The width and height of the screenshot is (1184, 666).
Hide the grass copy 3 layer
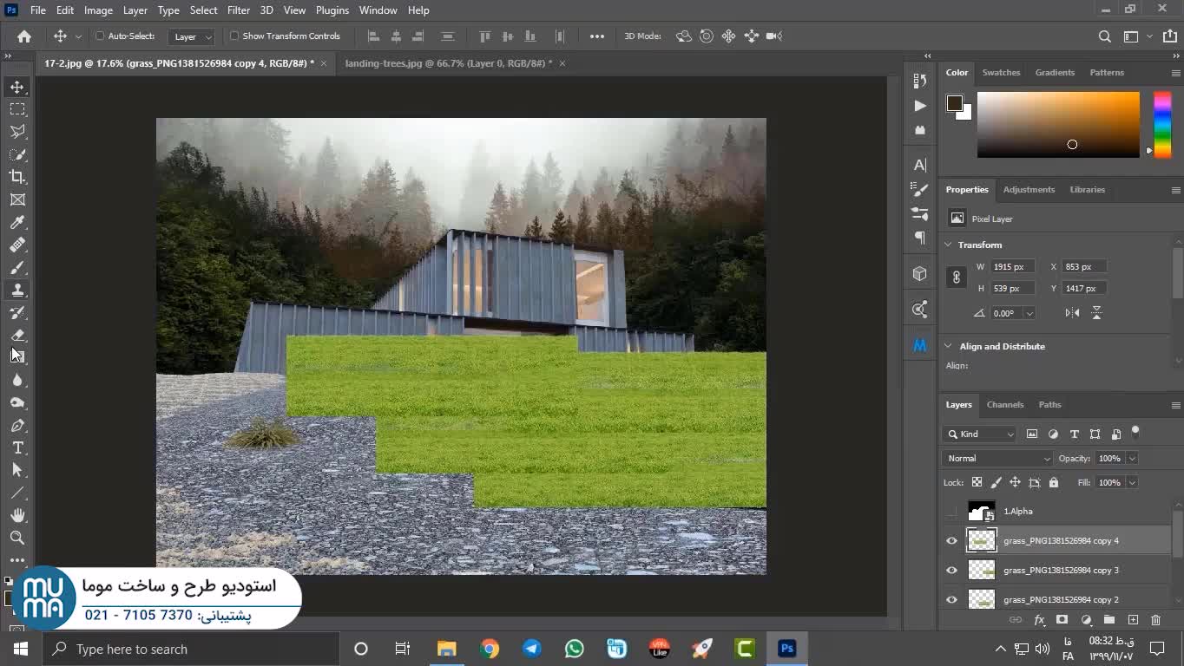click(951, 571)
